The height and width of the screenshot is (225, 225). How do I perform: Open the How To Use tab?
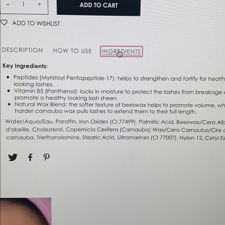tap(73, 51)
